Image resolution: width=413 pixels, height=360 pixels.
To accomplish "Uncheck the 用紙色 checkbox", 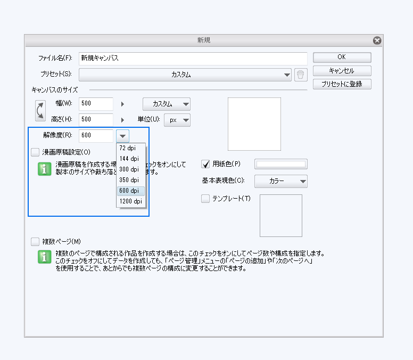I will [206, 164].
